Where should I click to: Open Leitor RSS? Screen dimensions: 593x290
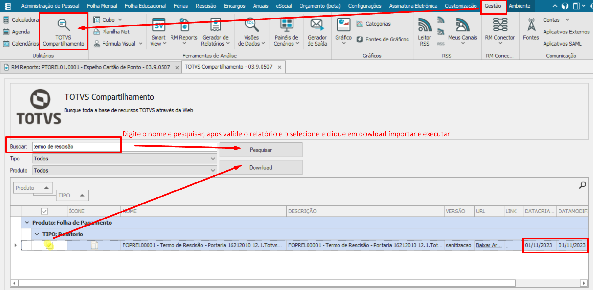pos(424,32)
